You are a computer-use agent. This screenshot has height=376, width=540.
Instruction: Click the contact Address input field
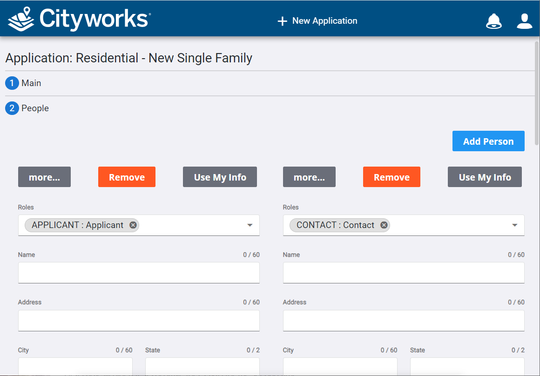(x=404, y=320)
